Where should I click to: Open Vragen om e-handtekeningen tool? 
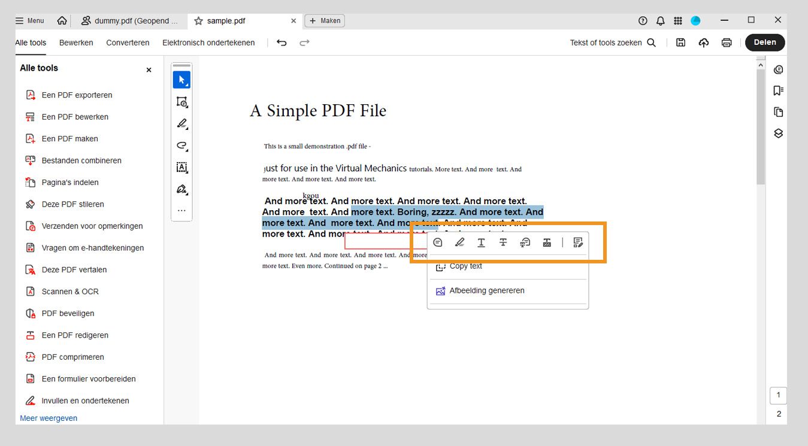(92, 248)
